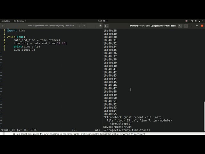Click 'All' in the vim status line
The height and width of the screenshot is (154, 205).
click(x=97, y=130)
